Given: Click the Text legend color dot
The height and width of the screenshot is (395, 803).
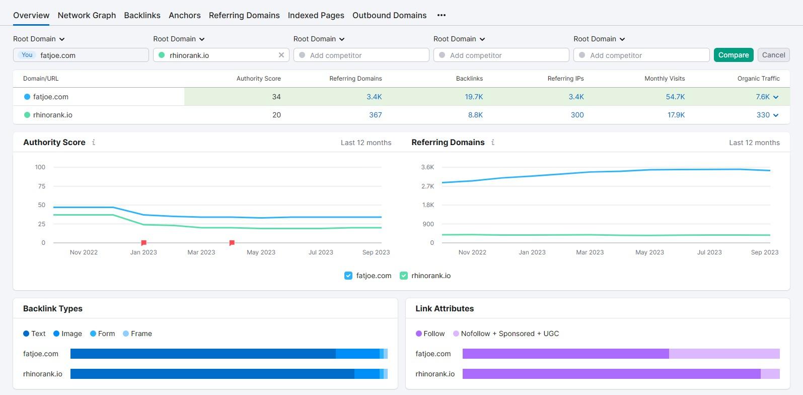Looking at the screenshot, I should [x=26, y=334].
